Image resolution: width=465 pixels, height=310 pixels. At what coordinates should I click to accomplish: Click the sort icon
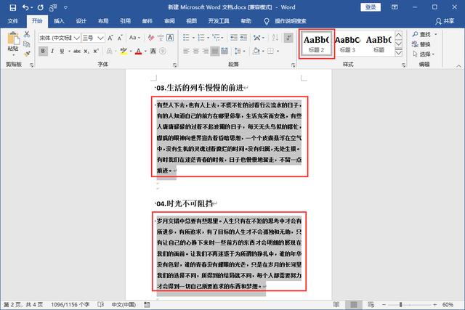[275, 38]
